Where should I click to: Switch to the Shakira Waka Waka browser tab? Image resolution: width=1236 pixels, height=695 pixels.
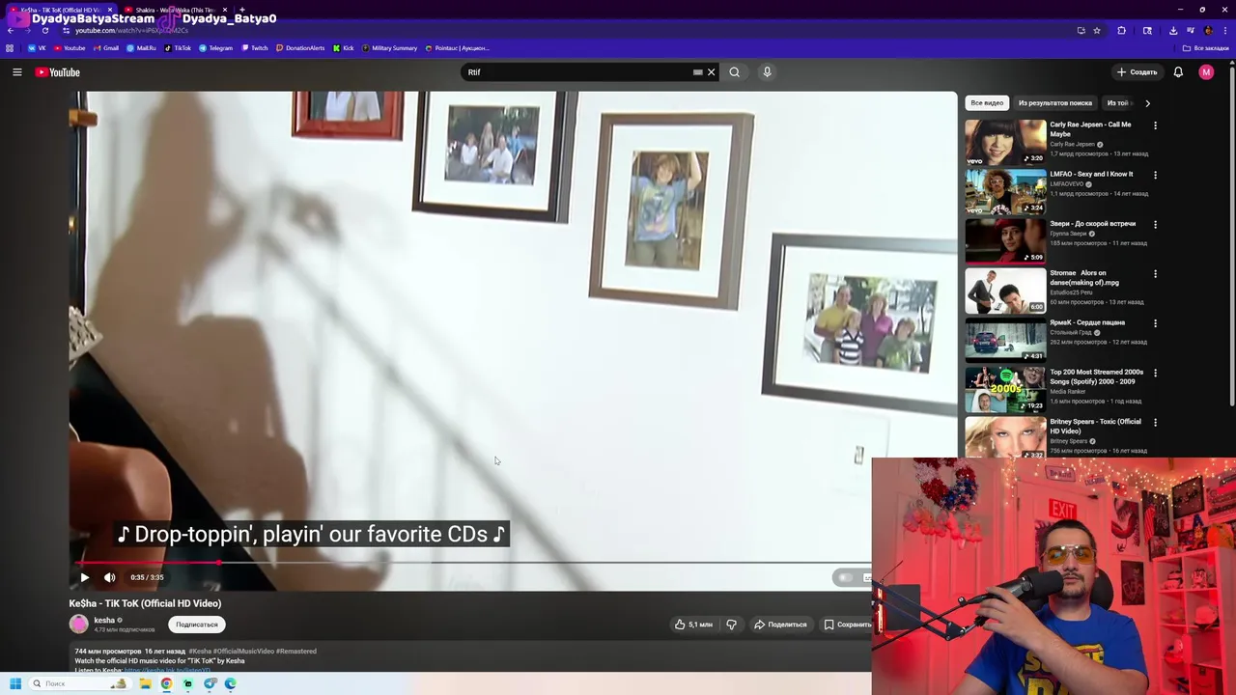174,10
